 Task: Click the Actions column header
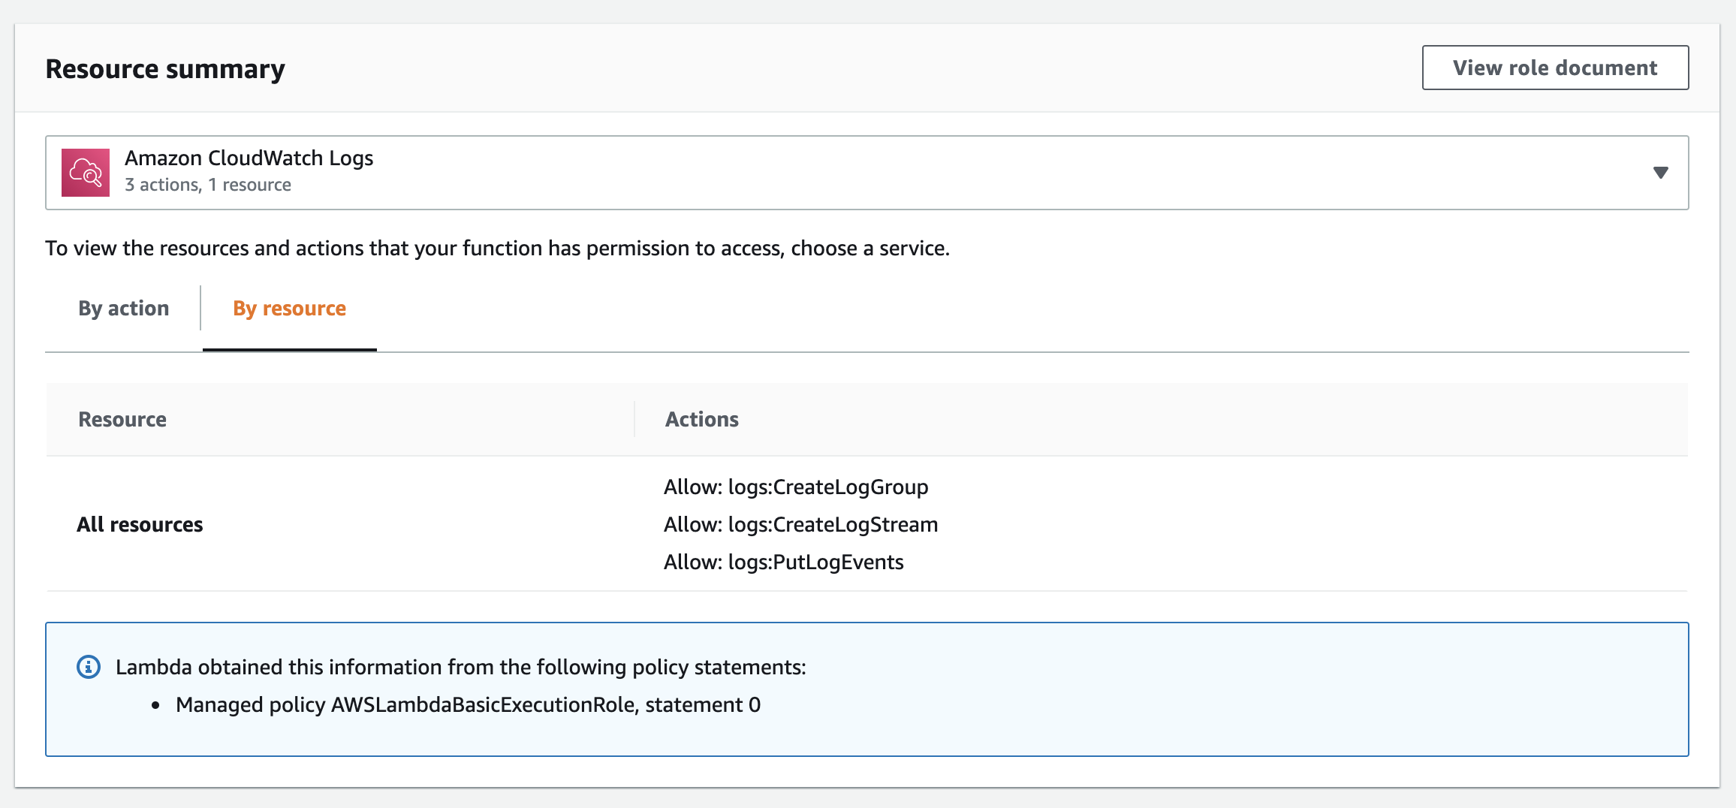[x=701, y=419]
